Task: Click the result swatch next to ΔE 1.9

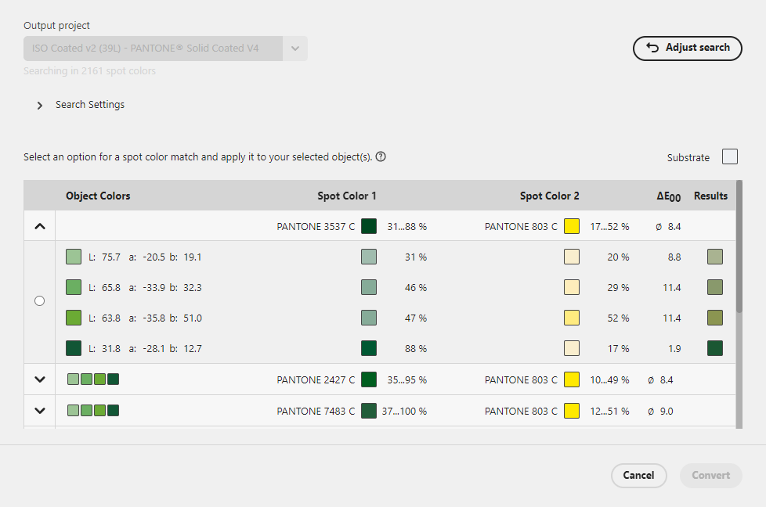Action: pyautogui.click(x=714, y=348)
